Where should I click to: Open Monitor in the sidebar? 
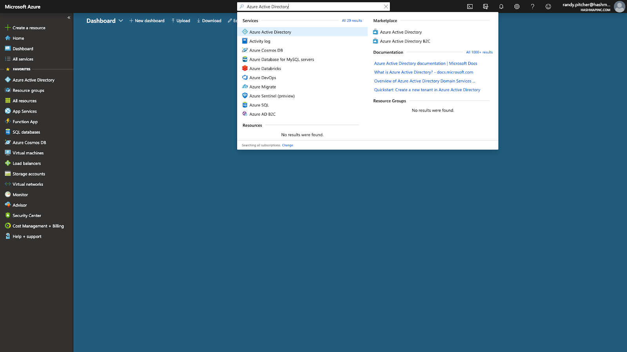(20, 195)
